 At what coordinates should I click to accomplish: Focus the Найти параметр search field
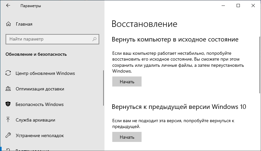pyautogui.click(x=49, y=39)
